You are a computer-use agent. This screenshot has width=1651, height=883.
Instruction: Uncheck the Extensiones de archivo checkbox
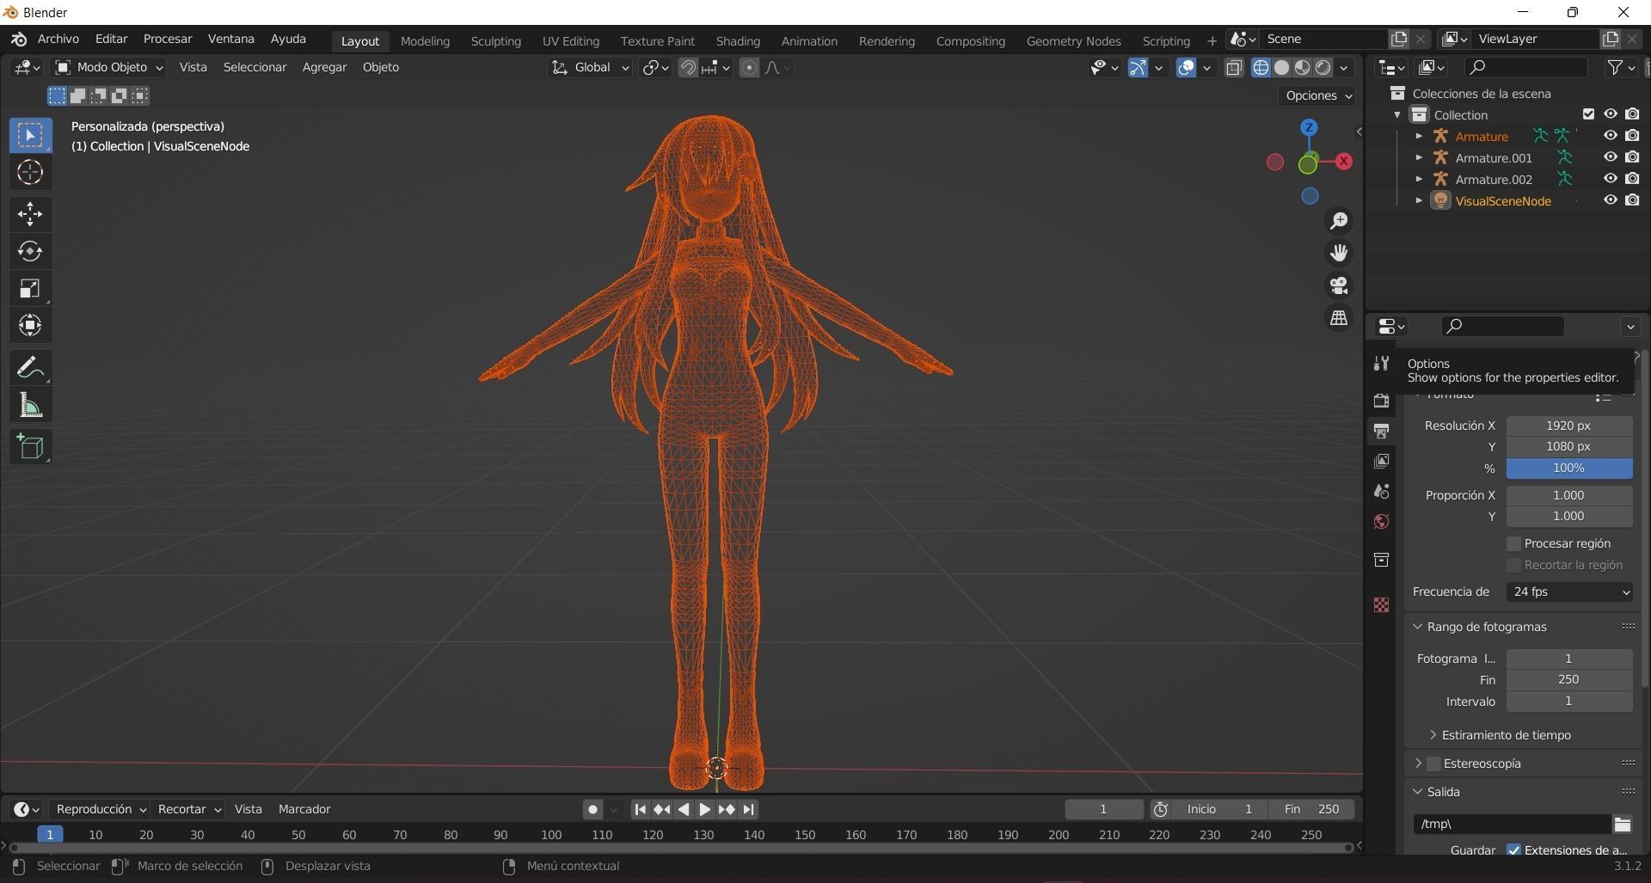click(1514, 850)
